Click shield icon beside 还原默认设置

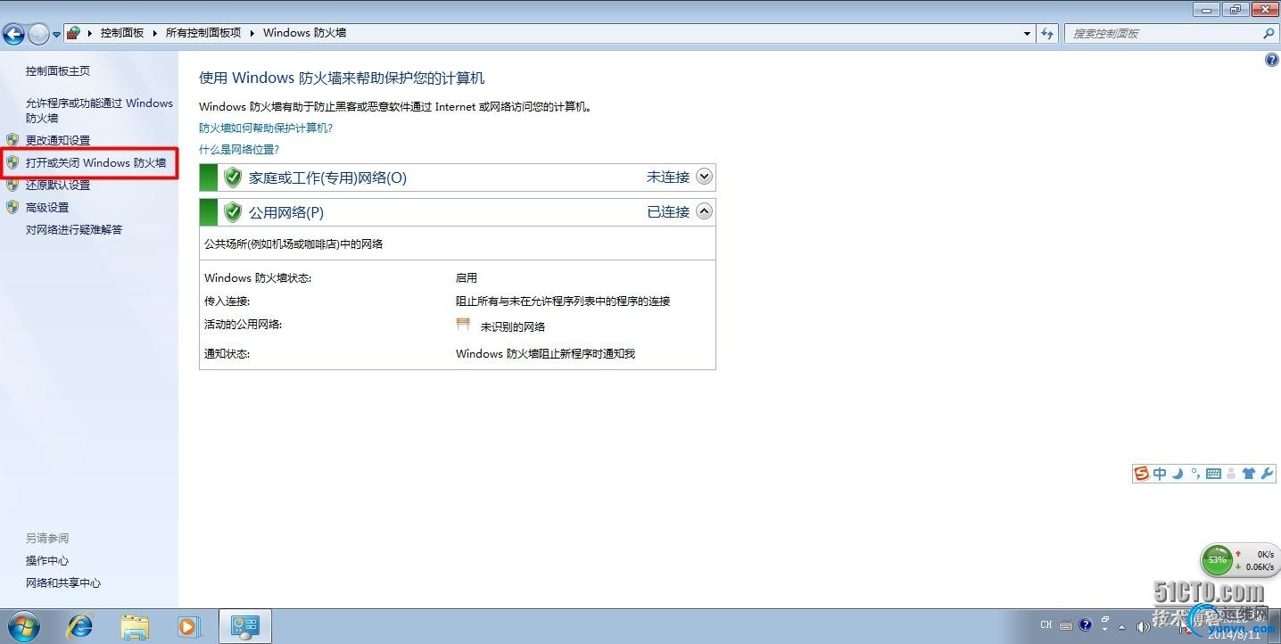(12, 186)
